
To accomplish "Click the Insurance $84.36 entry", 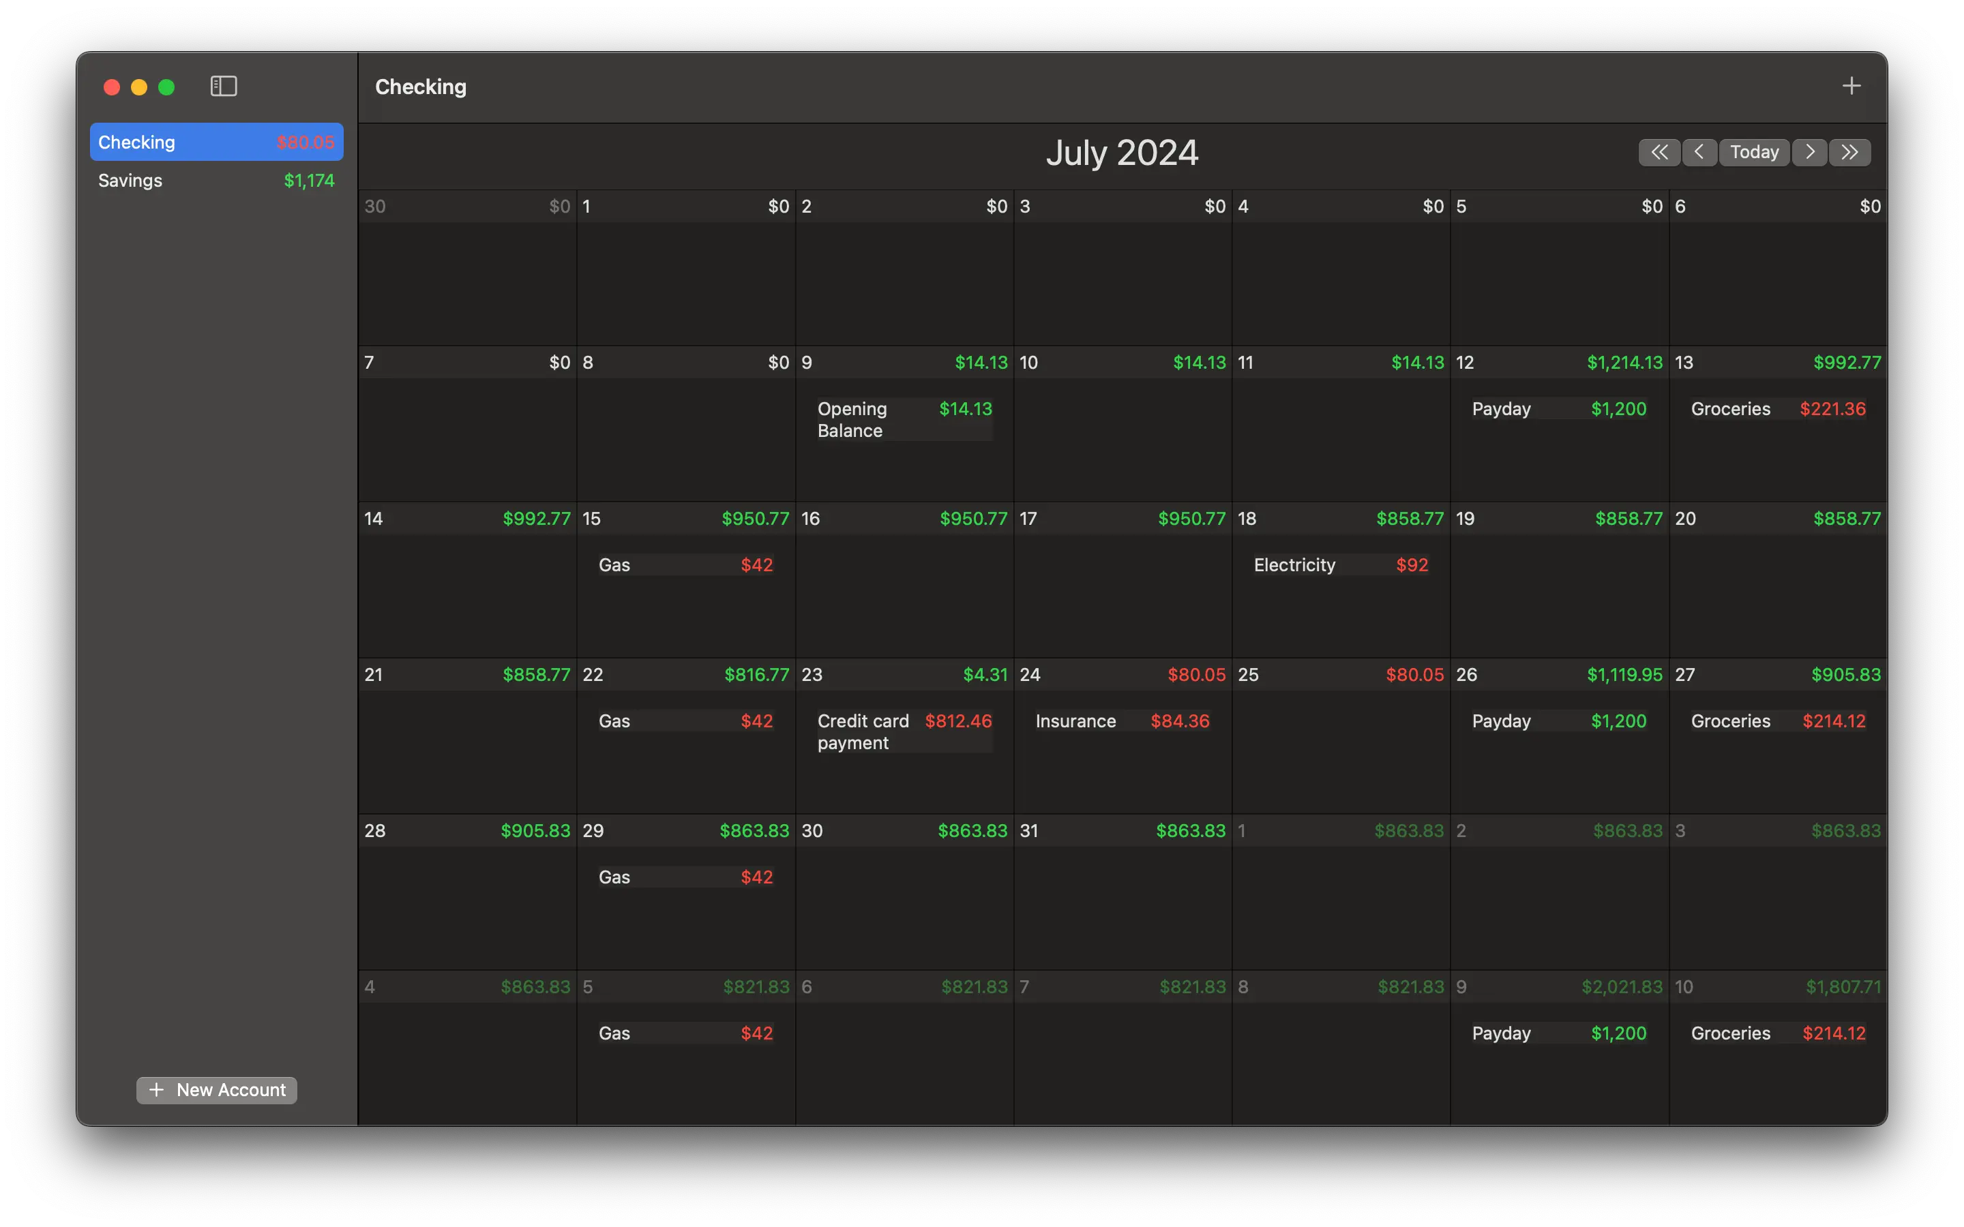I will pos(1122,721).
